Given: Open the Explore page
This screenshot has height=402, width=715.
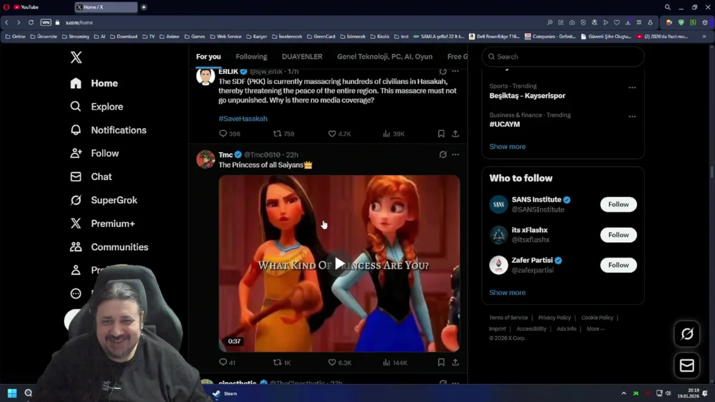Looking at the screenshot, I should [97, 107].
